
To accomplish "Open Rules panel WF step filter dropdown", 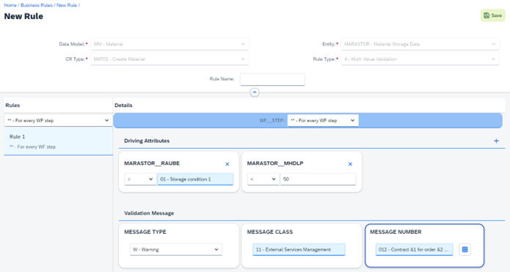I will click(x=58, y=120).
